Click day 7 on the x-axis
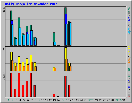The width and height of the screenshot is (132, 103). [x=32, y=100]
